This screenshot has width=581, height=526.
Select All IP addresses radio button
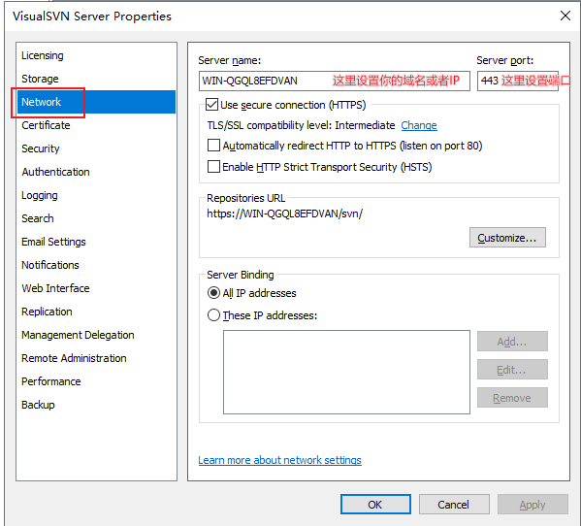point(213,293)
